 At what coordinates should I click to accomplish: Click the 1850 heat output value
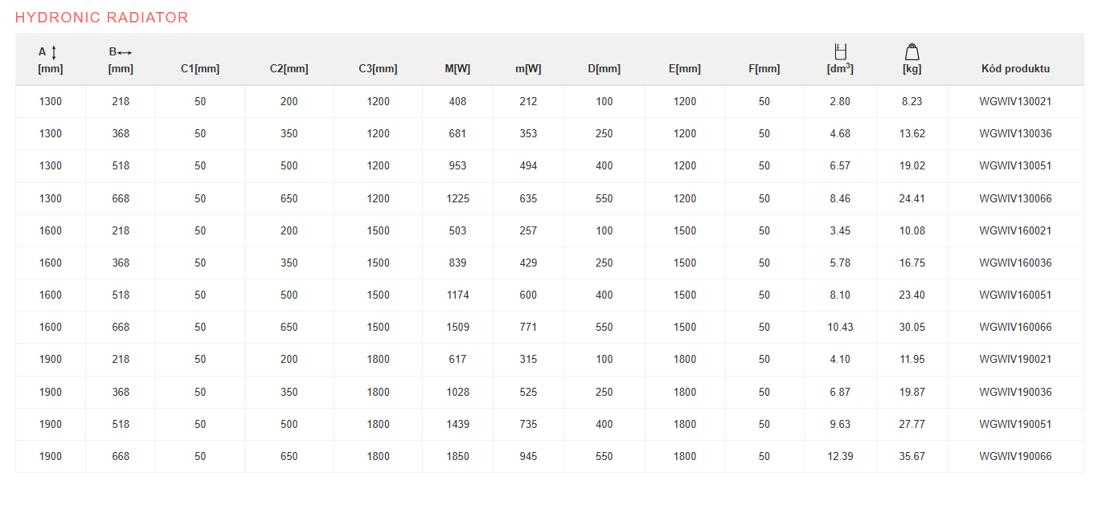pos(457,457)
